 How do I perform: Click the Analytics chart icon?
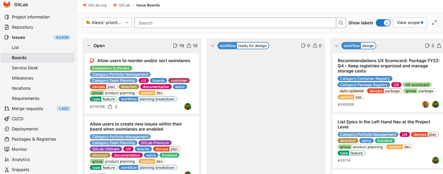coord(7,159)
